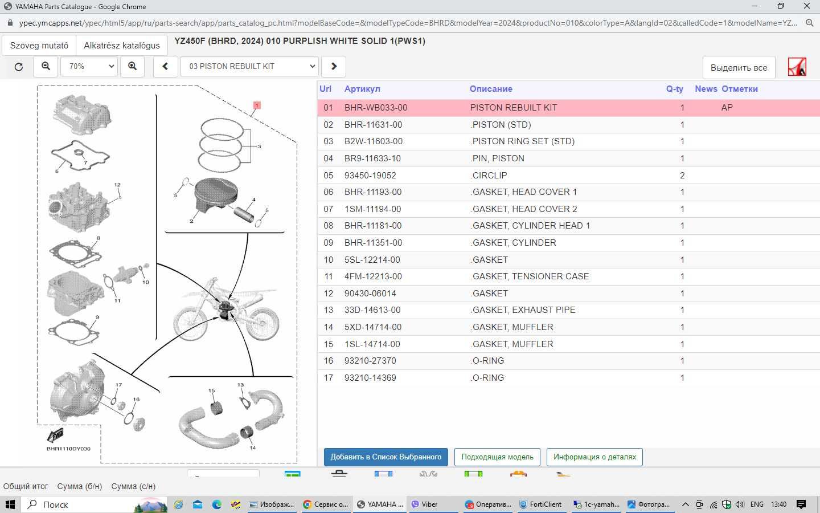The width and height of the screenshot is (820, 513).
Task: Reload the parts diagram with refresh icon
Action: (18, 67)
